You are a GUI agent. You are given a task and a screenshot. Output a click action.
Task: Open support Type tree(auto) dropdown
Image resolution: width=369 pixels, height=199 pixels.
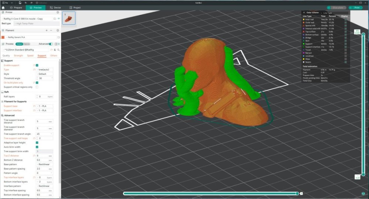coord(45,70)
